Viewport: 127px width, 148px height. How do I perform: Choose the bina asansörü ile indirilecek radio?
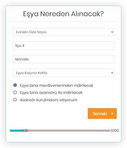[15, 92]
